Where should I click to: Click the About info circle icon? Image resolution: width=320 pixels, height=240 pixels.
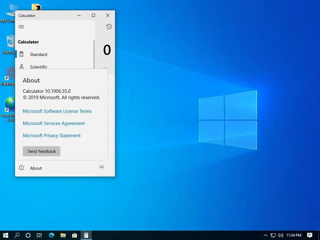22,168
